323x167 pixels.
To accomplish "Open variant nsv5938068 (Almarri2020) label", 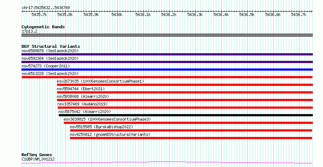I will click(83, 96).
